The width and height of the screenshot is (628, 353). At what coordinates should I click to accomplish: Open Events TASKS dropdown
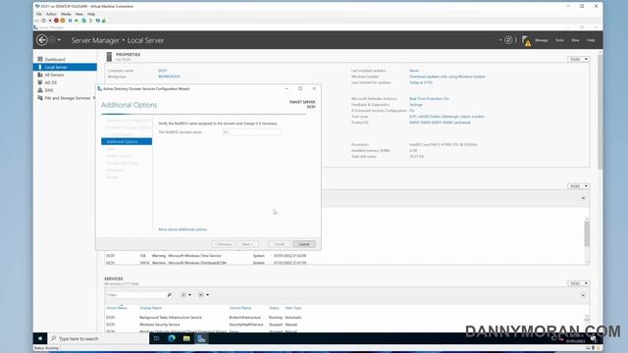coord(578,186)
